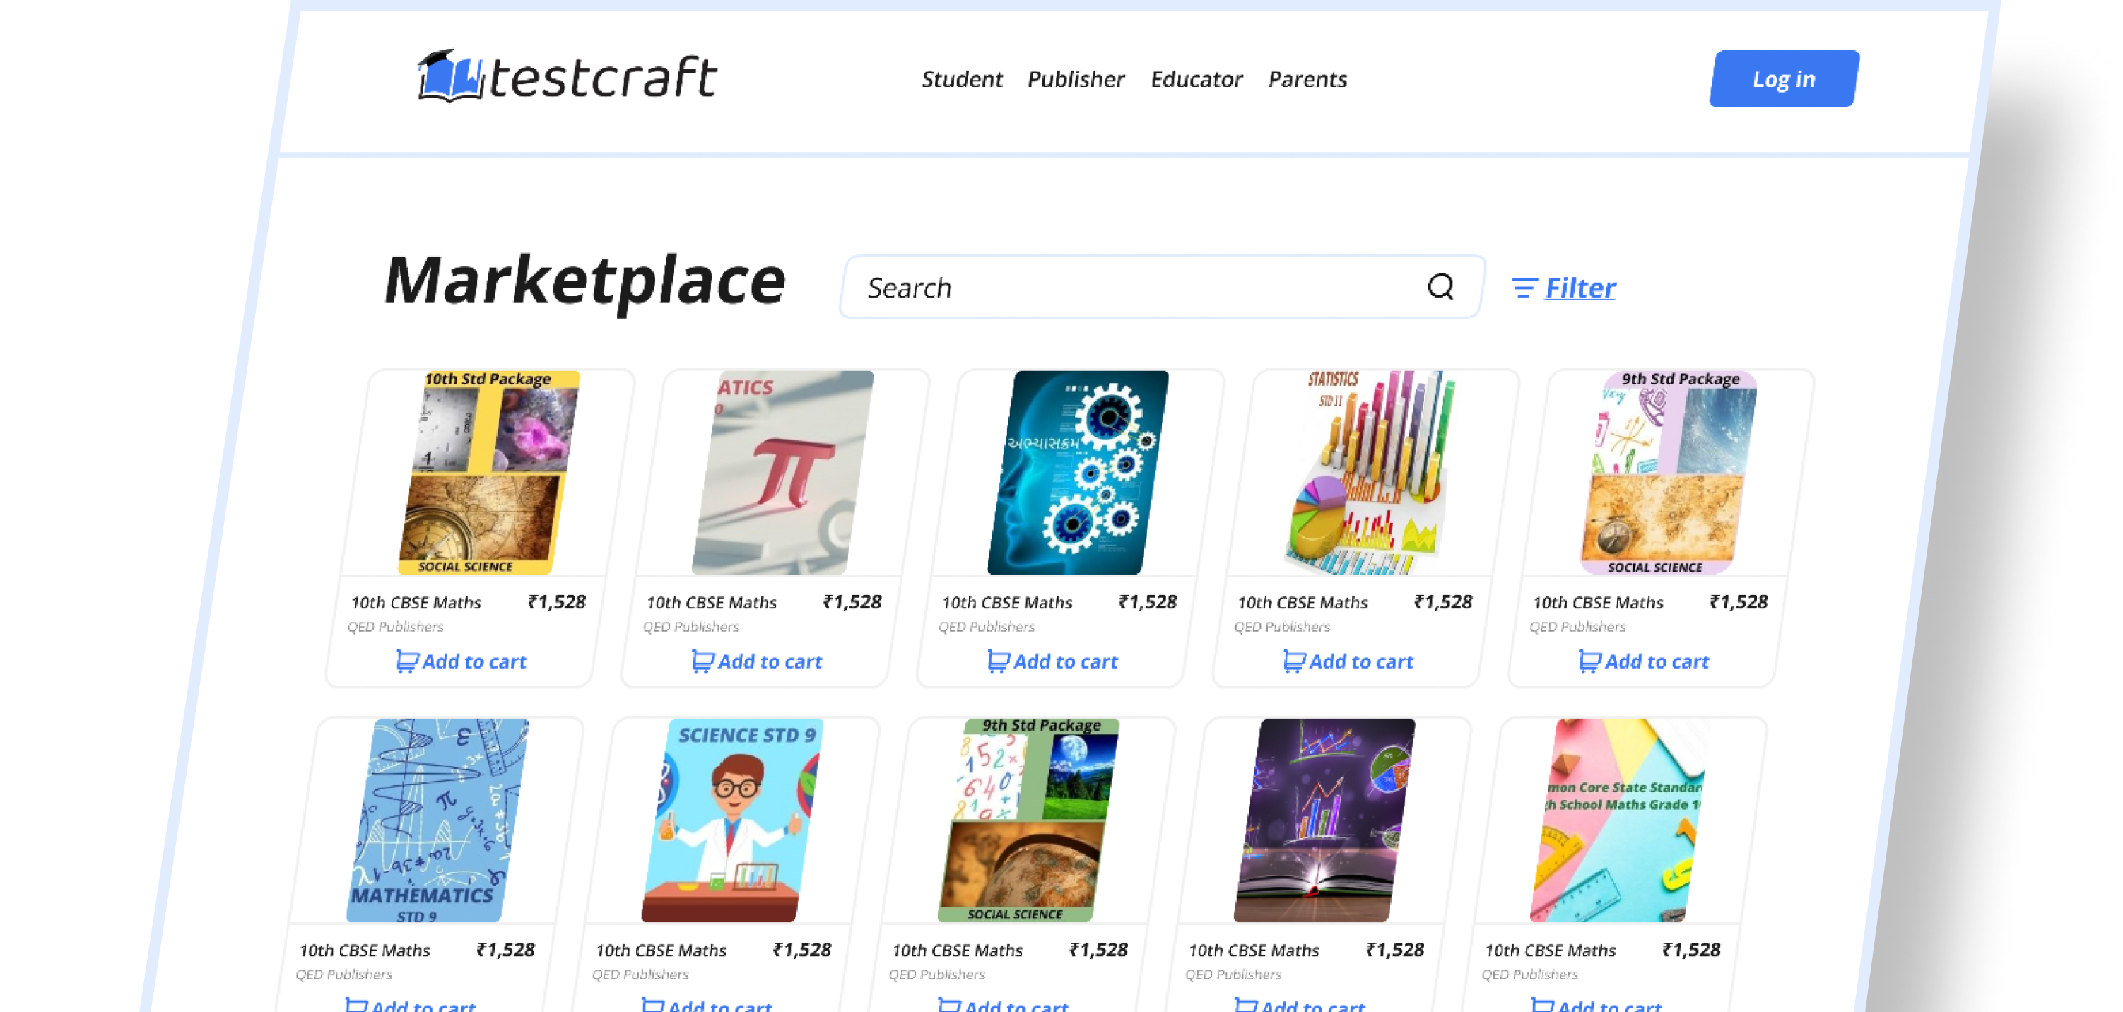Click the magnifying glass search icon

1440,287
